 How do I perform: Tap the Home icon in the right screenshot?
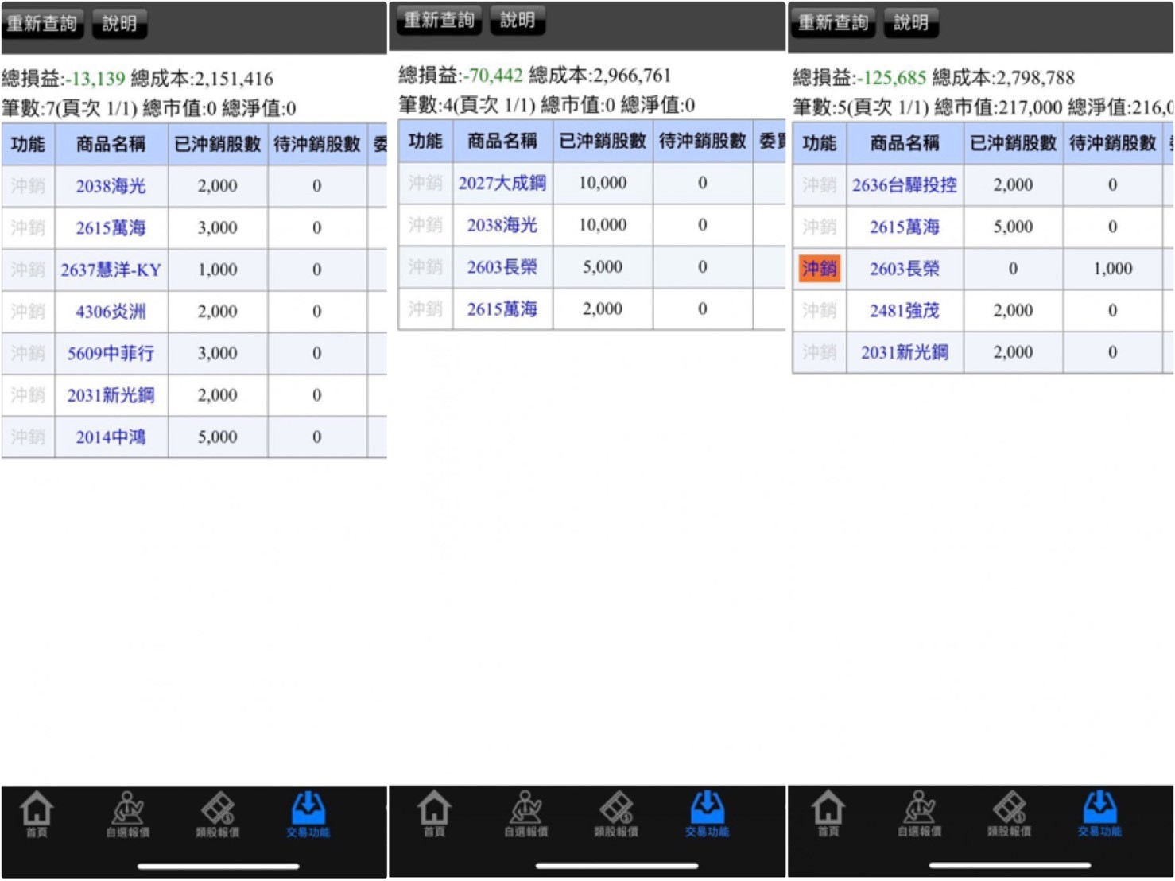[828, 813]
